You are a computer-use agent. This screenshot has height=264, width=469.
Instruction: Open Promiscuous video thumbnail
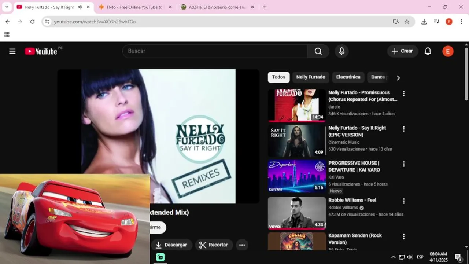pos(297,106)
